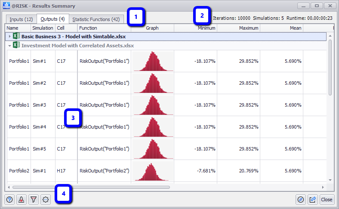
Task: Collapse Investment Model with Correlated Assets group
Action: click(x=10, y=45)
